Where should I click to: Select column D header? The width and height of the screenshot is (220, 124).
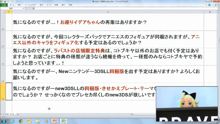(x=210, y=12)
